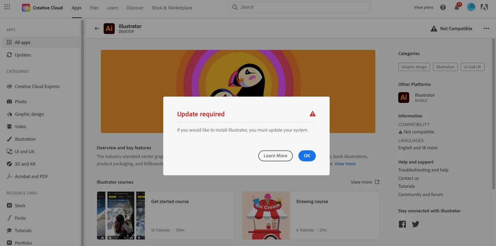This screenshot has width=496, height=246.
Task: Click the search magnifier icon
Action: [x=235, y=7]
